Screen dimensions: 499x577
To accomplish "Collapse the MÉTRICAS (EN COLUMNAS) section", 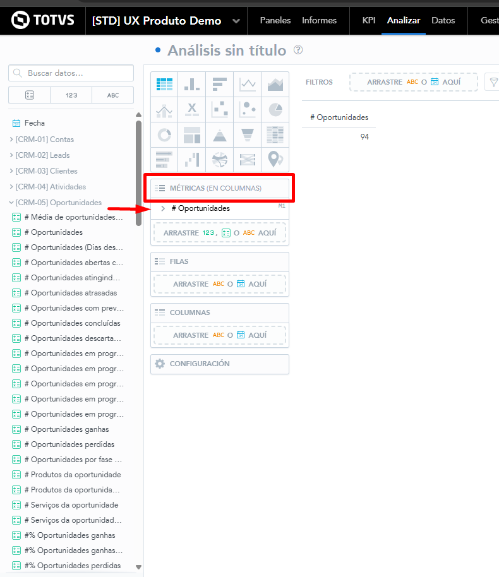I will point(220,188).
